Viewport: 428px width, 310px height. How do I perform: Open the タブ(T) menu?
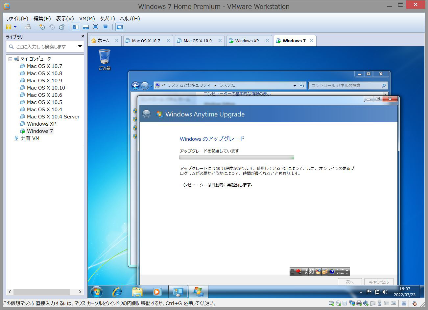pyautogui.click(x=107, y=18)
